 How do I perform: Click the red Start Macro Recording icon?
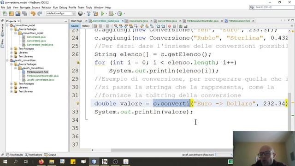click(169, 26)
